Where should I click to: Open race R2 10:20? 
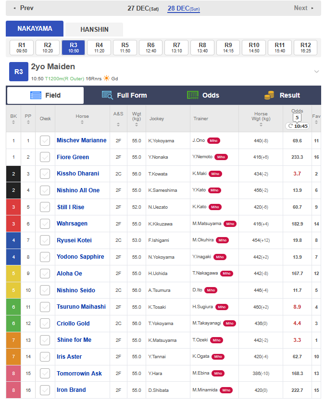(x=48, y=48)
